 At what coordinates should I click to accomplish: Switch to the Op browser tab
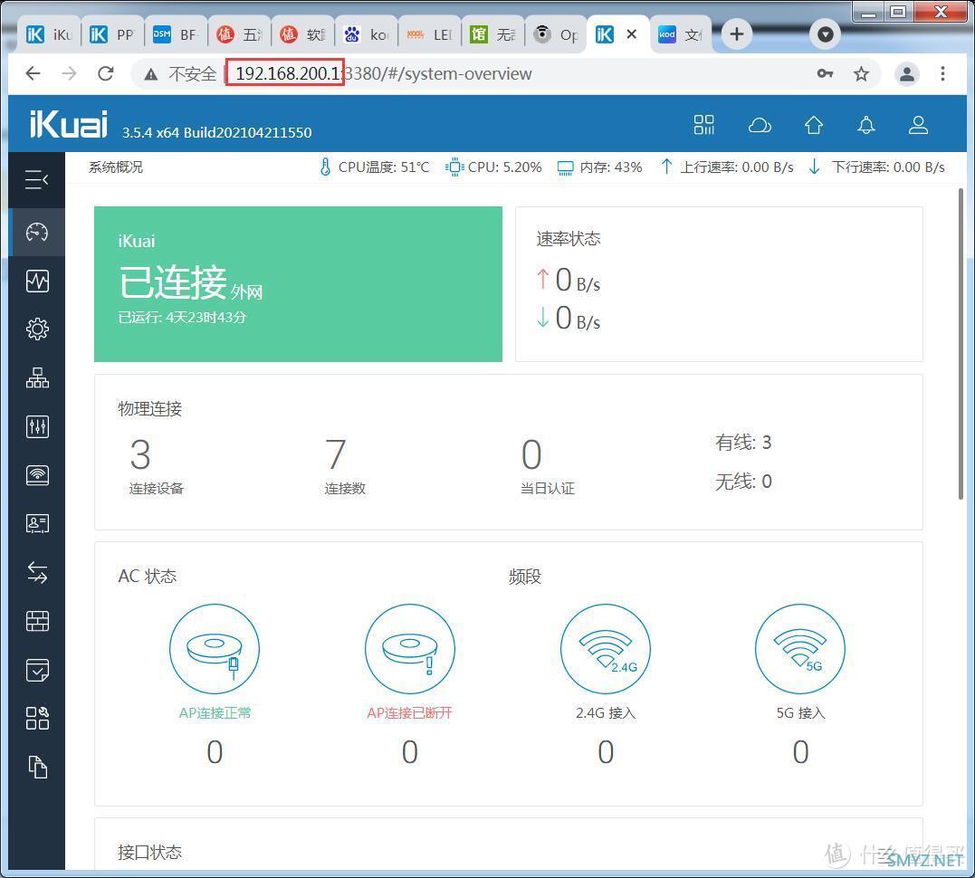pos(555,34)
